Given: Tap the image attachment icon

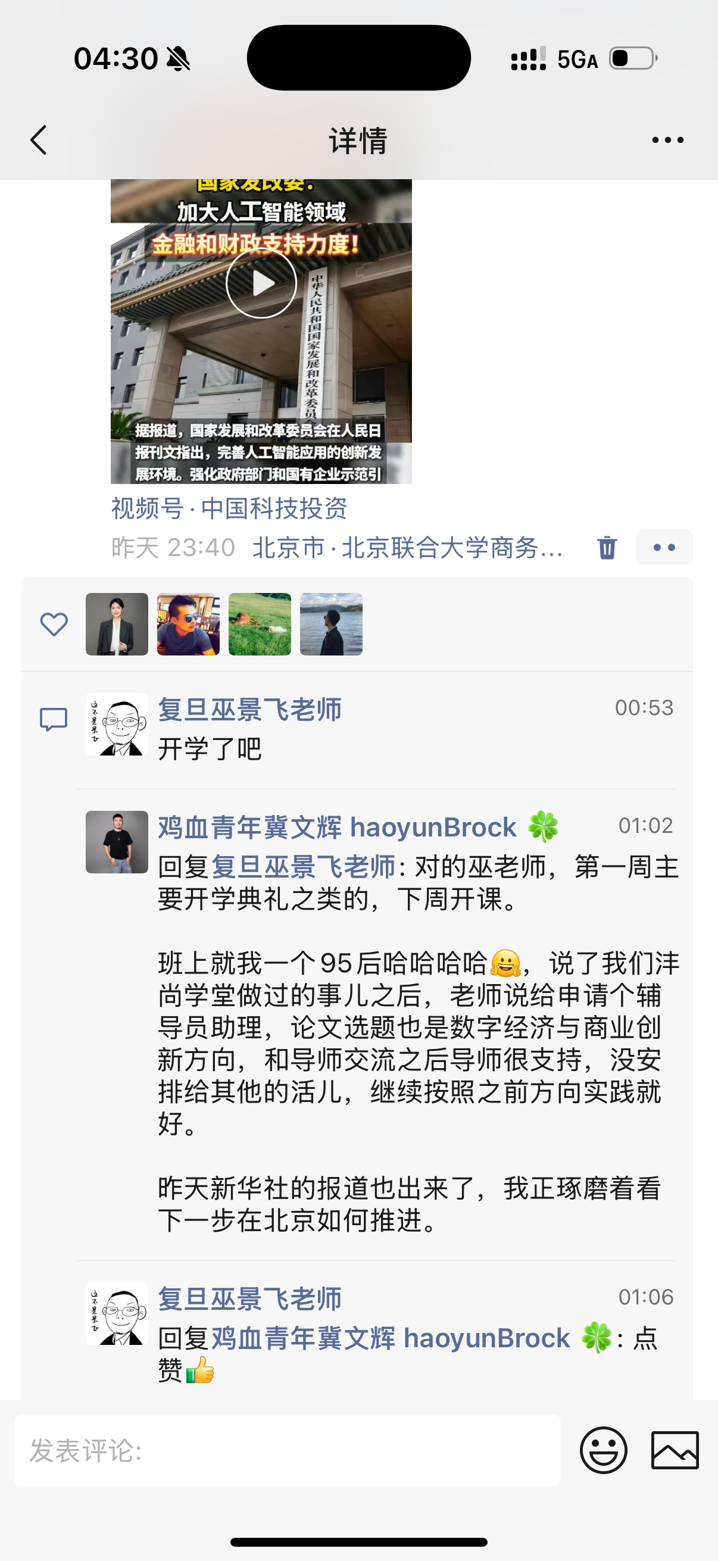Looking at the screenshot, I should tap(675, 1450).
